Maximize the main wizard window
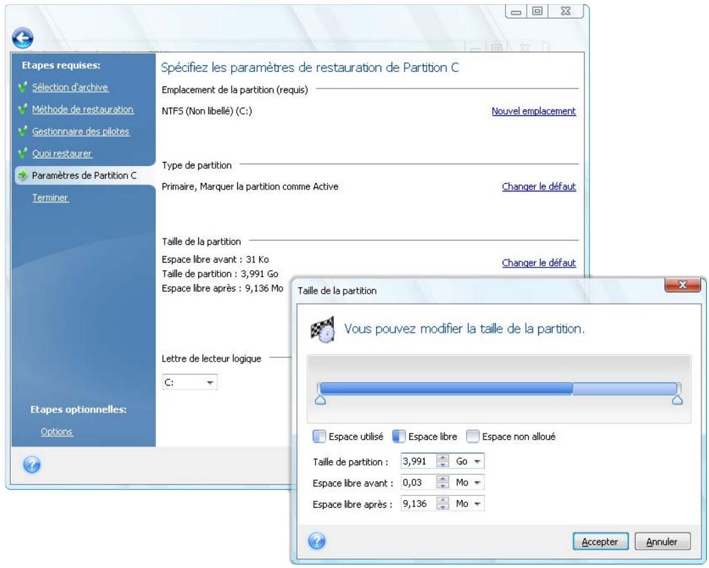Viewport: 709px width, 568px height. [x=537, y=12]
